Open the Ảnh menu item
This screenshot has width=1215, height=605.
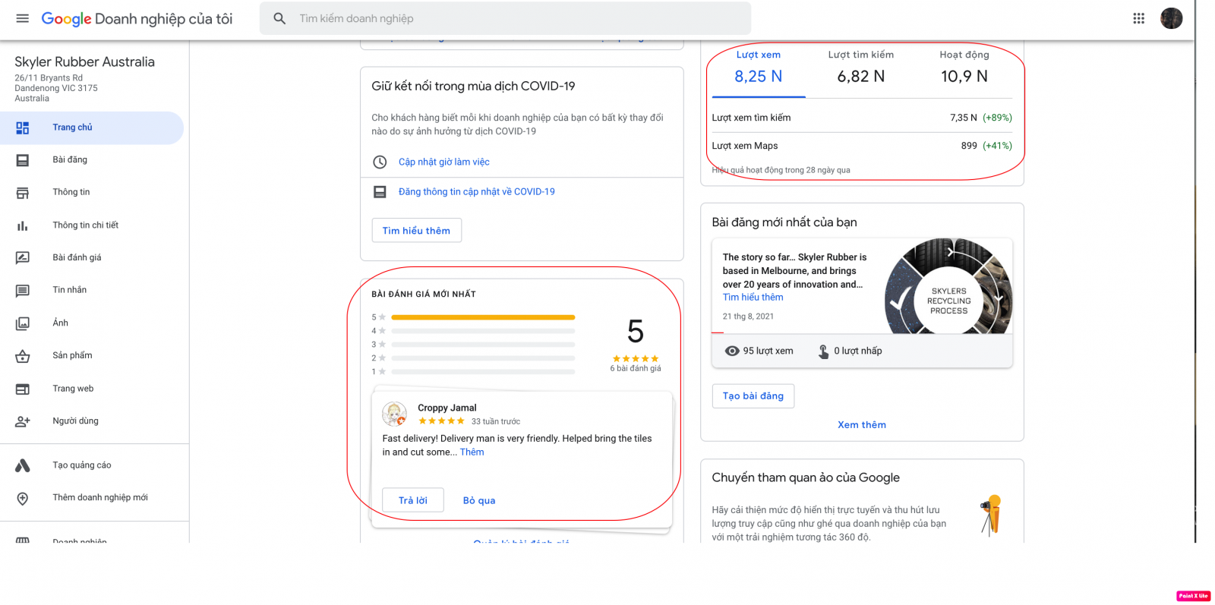pyautogui.click(x=92, y=323)
